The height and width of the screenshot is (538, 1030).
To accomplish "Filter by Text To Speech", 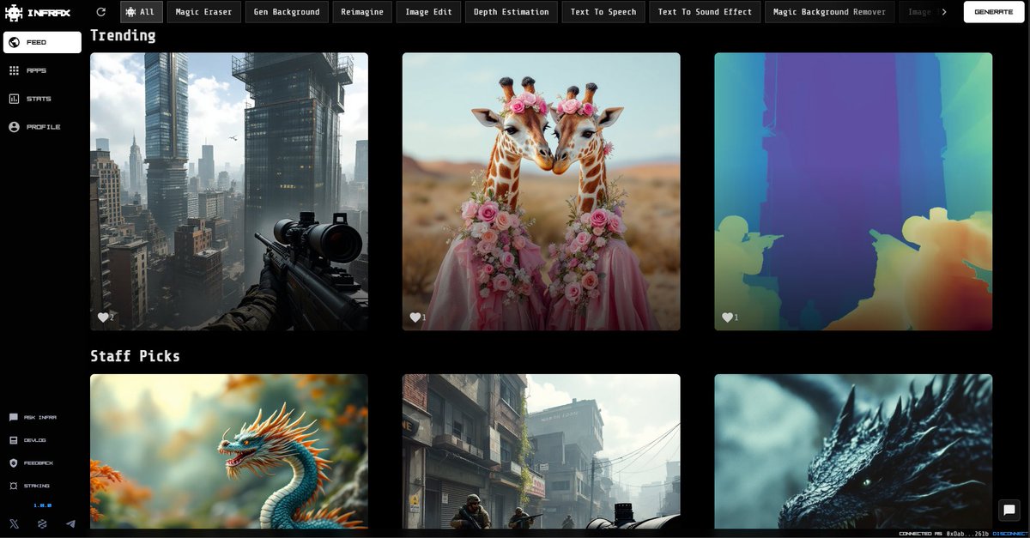I will 603,12.
